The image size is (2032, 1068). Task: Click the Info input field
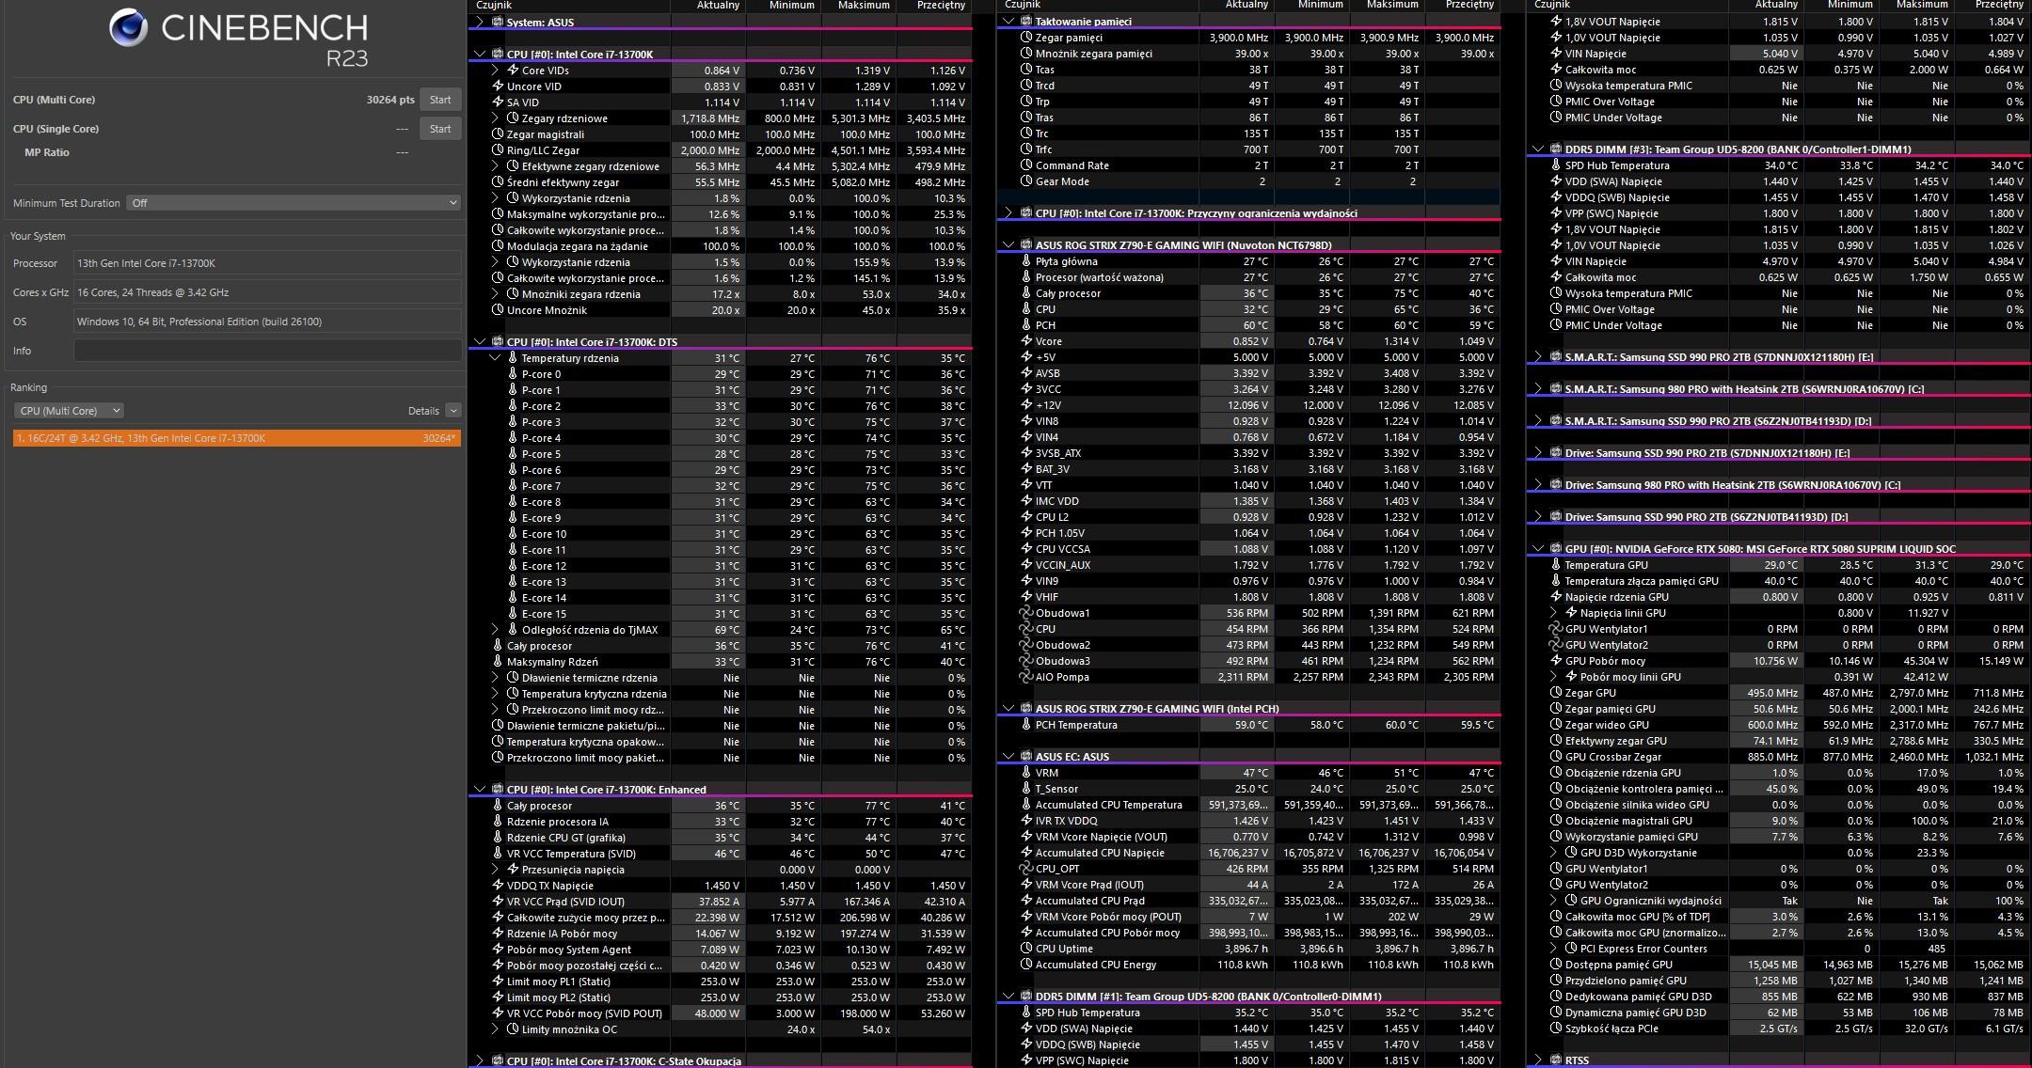(266, 351)
